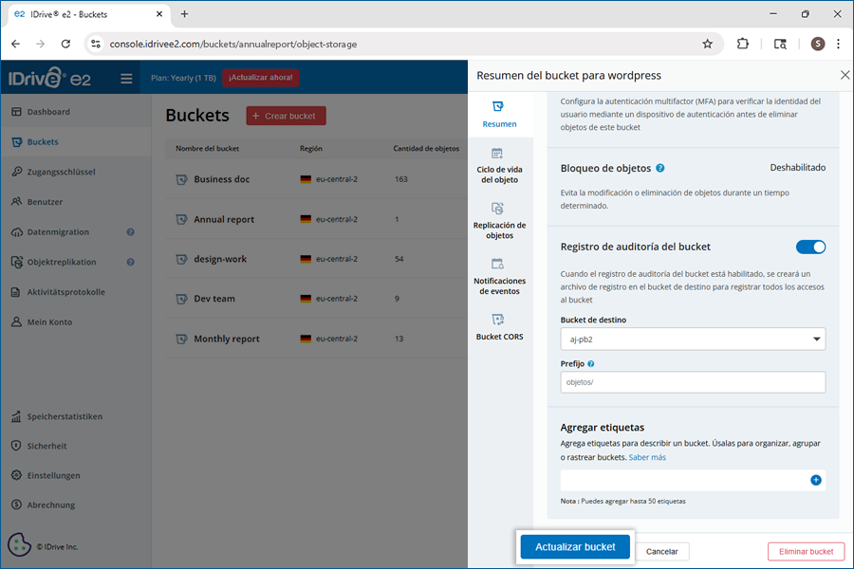The height and width of the screenshot is (569, 854).
Task: Click the Sicherheit shield icon
Action: (x=16, y=446)
